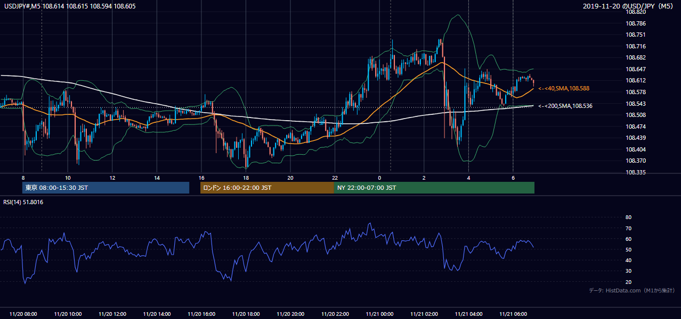The height and width of the screenshot is (319, 681).
Task: Click price axis value 108.543
Action: click(636, 104)
